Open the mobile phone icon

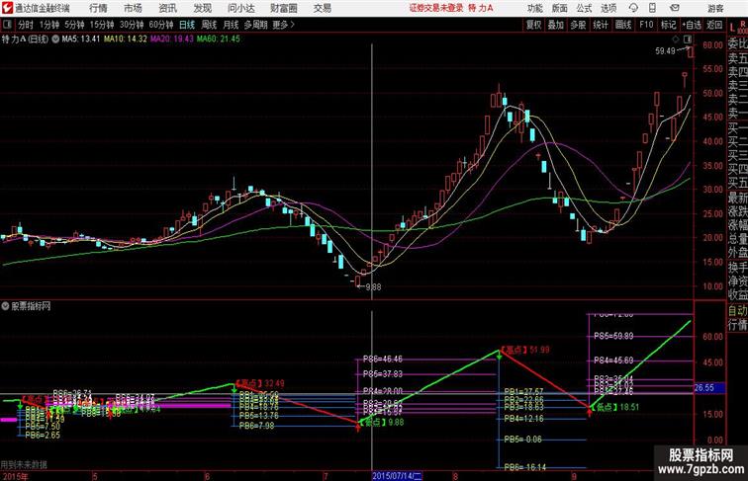point(652,8)
